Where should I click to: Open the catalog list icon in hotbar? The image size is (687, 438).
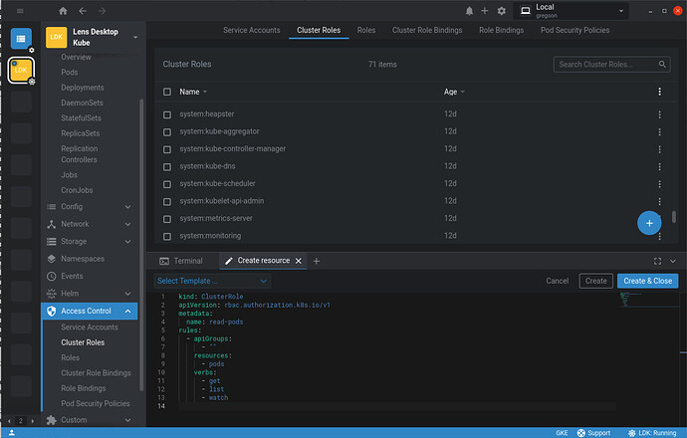tap(21, 38)
